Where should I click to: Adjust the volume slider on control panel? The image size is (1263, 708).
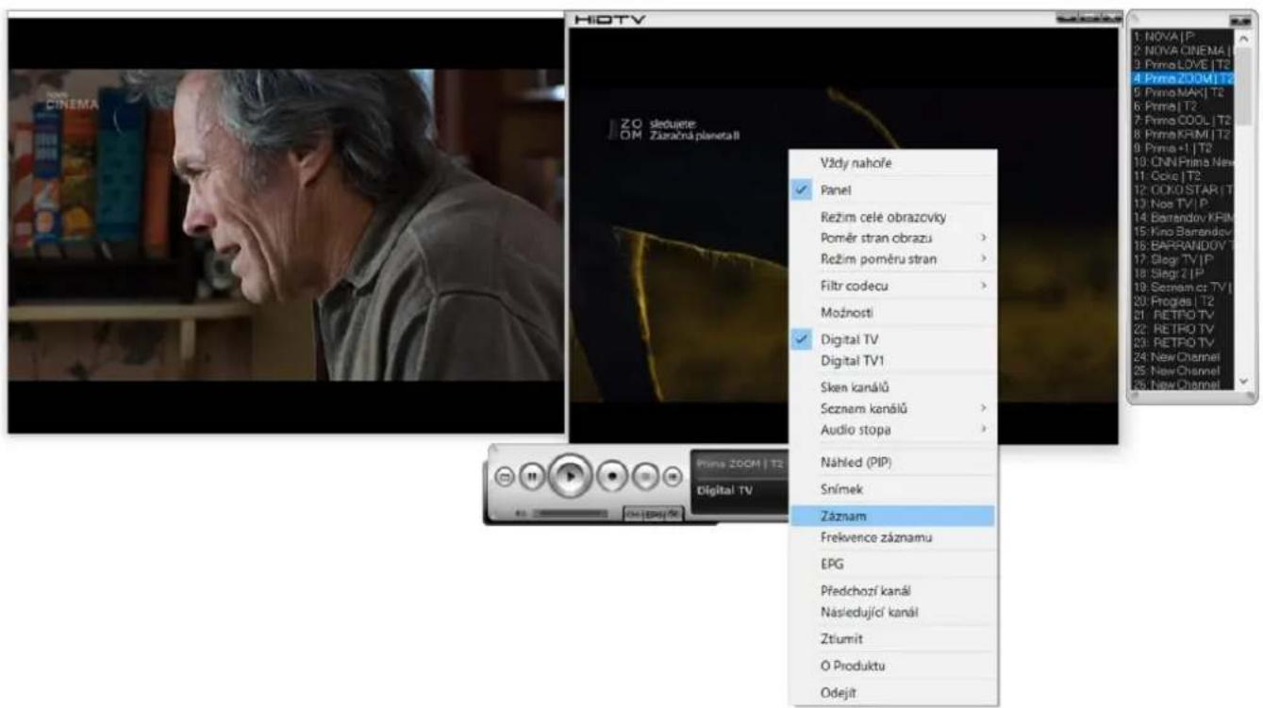569,514
